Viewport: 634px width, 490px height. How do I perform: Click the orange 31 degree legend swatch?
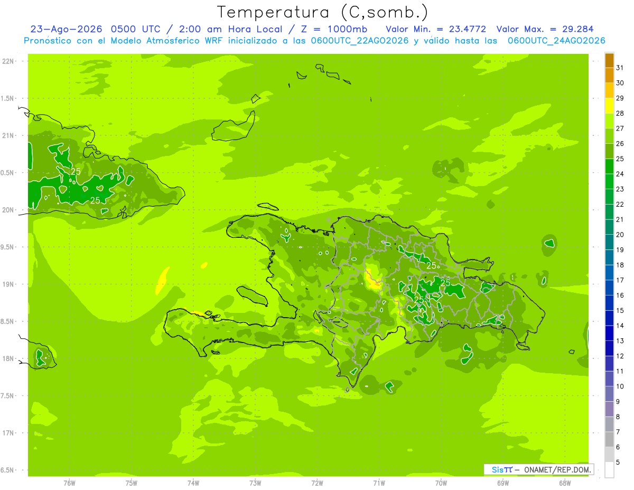(x=609, y=60)
